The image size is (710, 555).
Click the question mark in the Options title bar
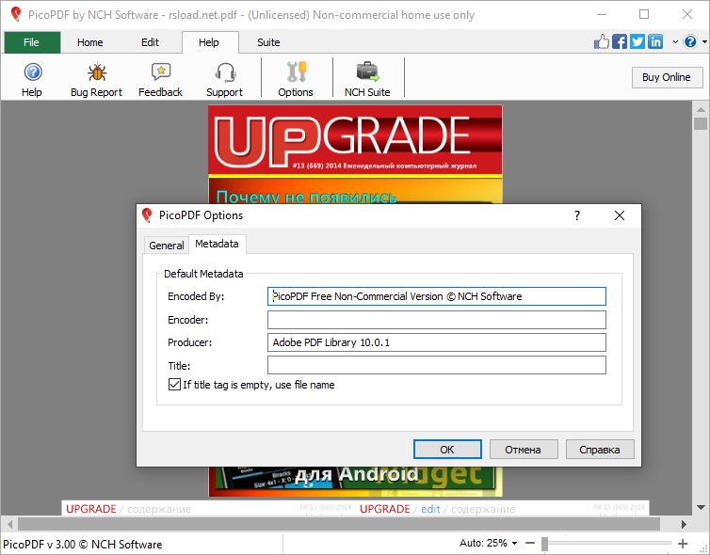click(x=577, y=215)
